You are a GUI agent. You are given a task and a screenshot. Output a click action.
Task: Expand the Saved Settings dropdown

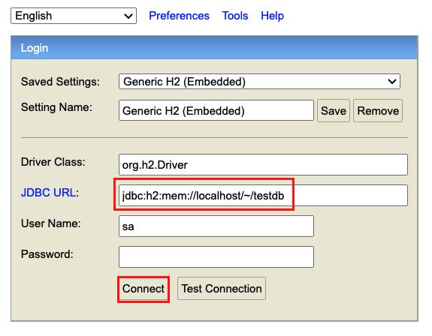(x=259, y=82)
